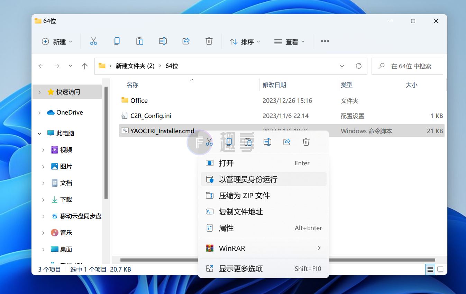
Task: Select YAOCTRI_Installer.cmd file
Action: 282,131
